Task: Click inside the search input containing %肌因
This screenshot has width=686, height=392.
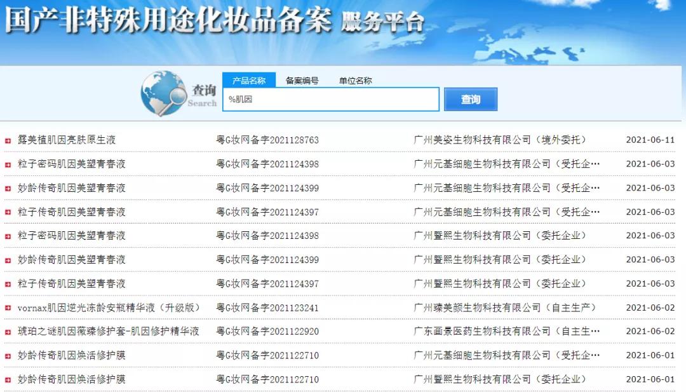Action: point(330,100)
